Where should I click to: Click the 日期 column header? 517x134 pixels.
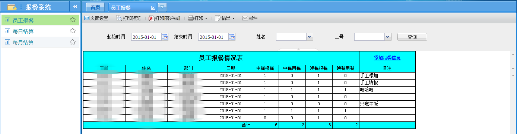coord(231,68)
